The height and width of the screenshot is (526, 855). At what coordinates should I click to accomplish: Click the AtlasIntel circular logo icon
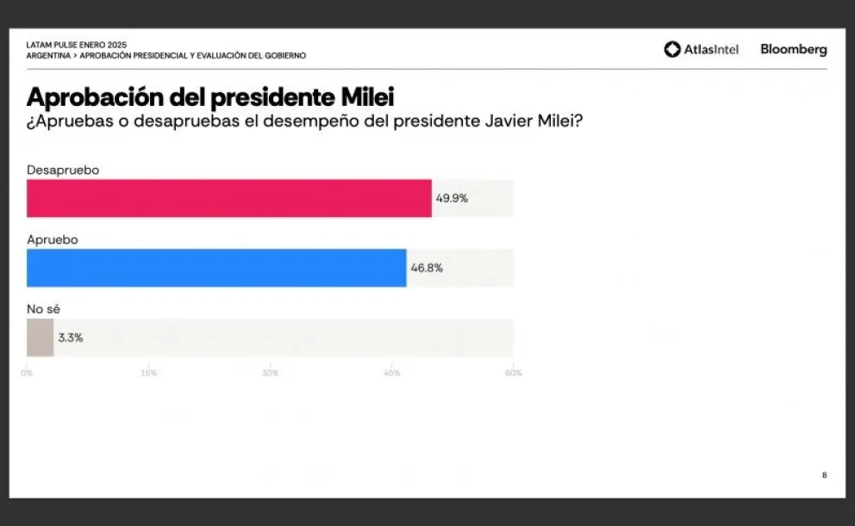(x=672, y=49)
